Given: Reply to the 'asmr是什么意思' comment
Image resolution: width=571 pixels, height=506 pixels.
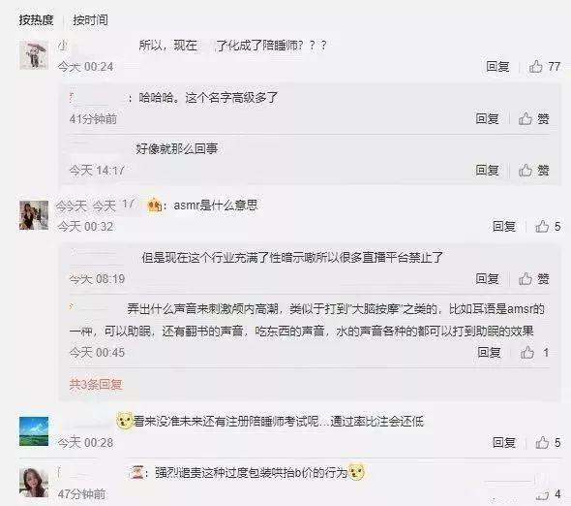Looking at the screenshot, I should pos(504,226).
